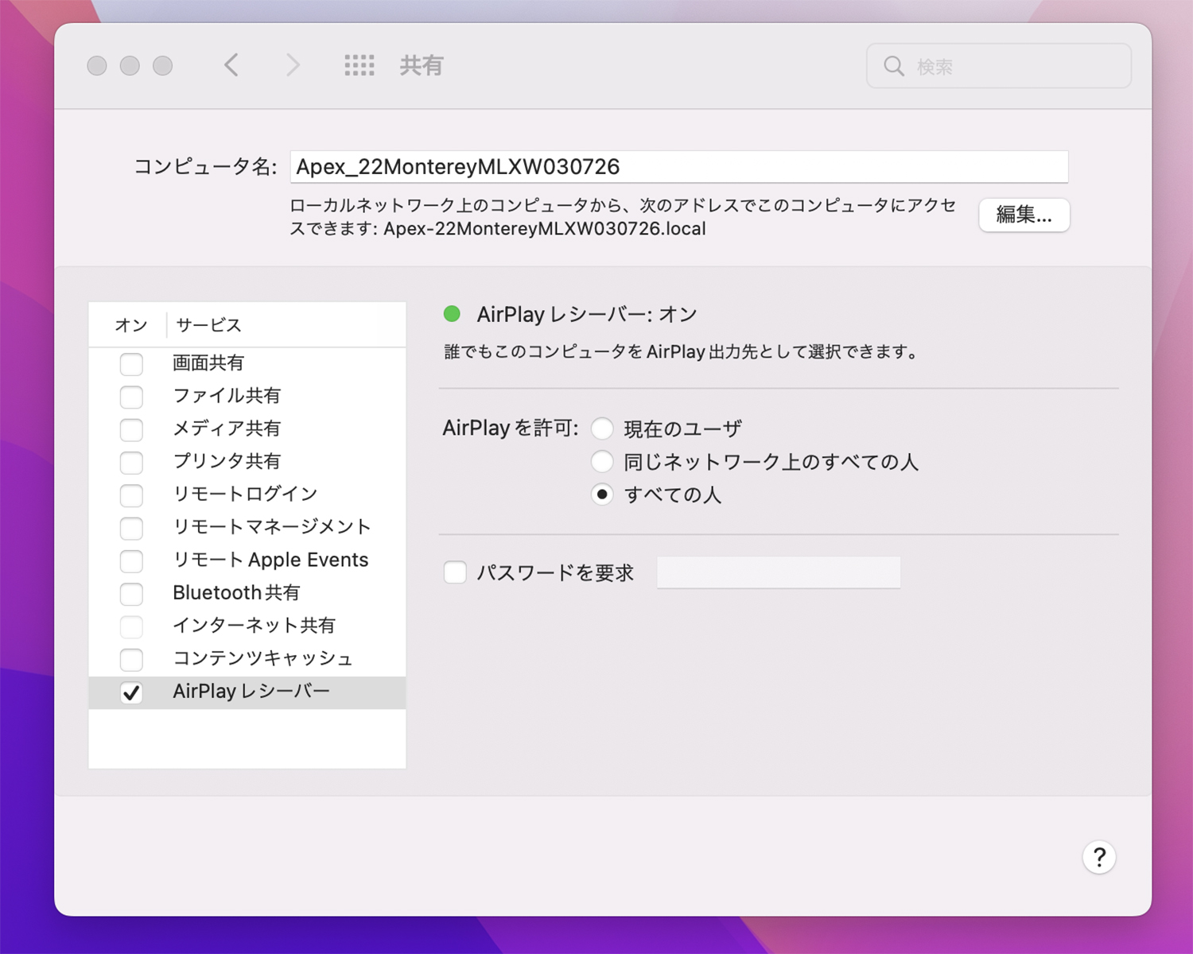Screen dimensions: 1193x954
Task: Select リモート Apple Events service row
Action: [247, 560]
